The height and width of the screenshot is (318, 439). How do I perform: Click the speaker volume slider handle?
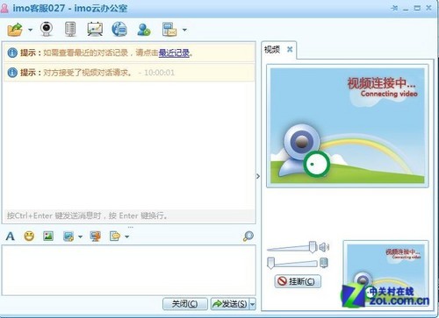coord(313,247)
